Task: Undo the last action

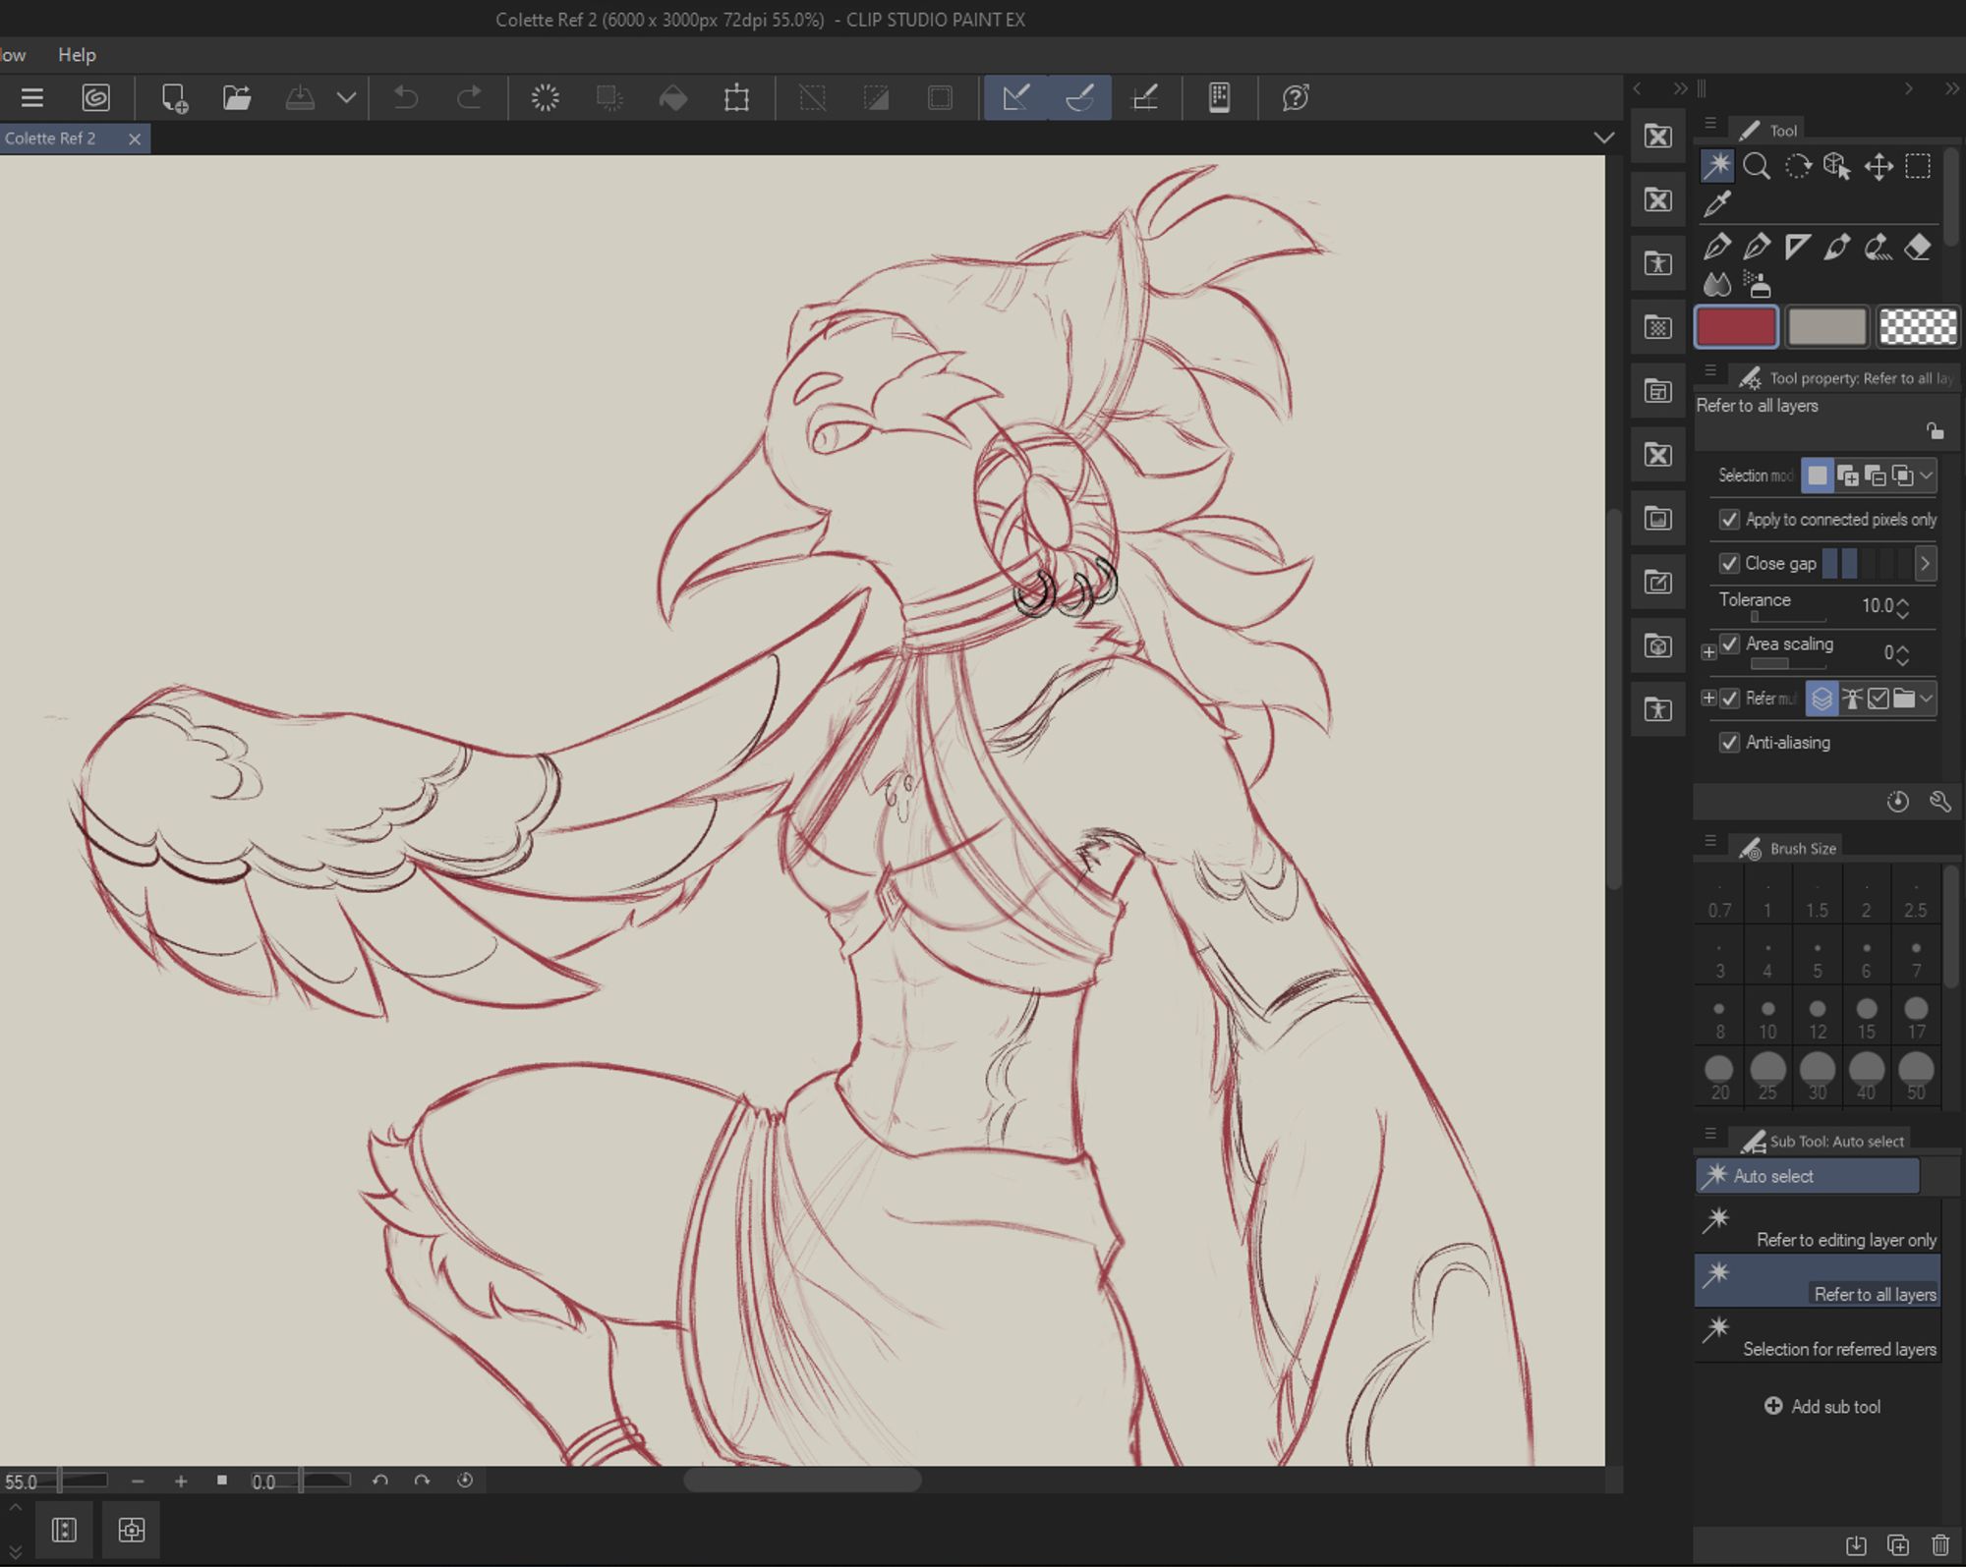Action: (406, 97)
